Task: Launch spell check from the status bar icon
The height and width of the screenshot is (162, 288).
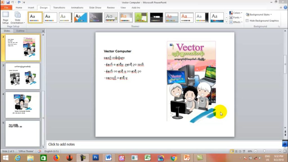Action: point(39,151)
